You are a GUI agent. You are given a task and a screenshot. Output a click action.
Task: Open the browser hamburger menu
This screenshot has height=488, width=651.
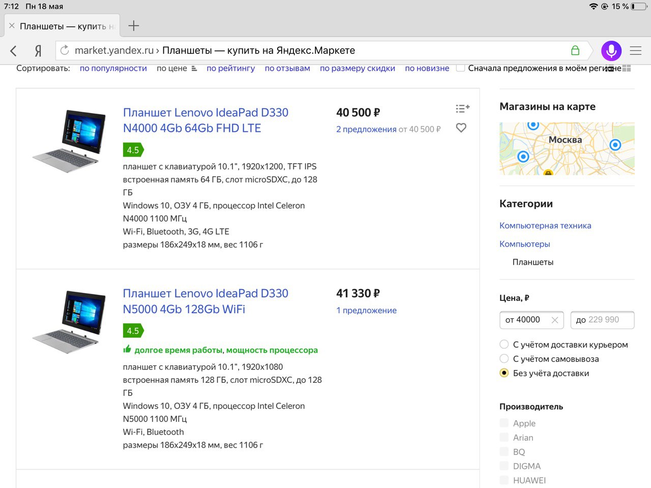tap(636, 50)
